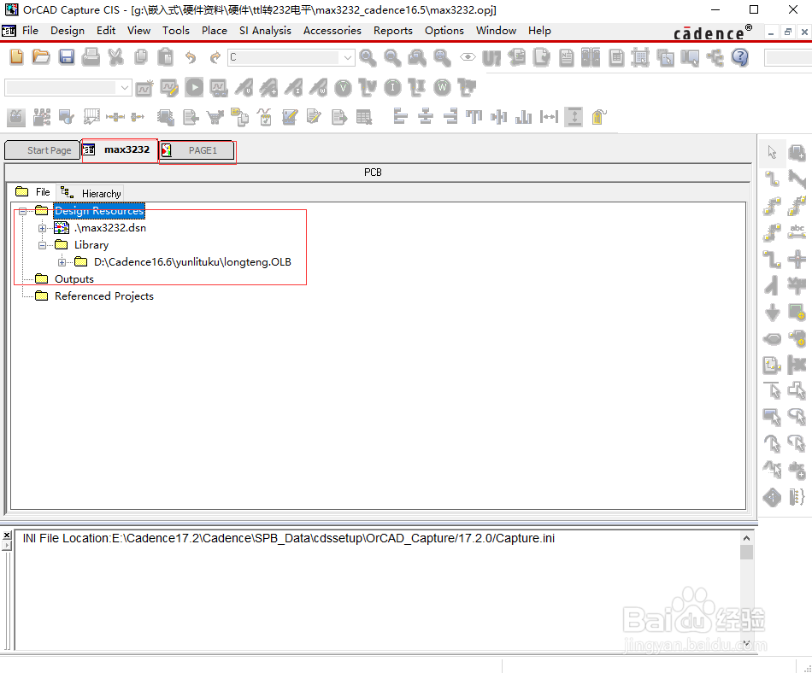The height and width of the screenshot is (673, 812).
Task: Cut selection with the scissors icon
Action: tap(116, 57)
